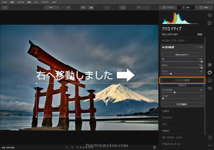Open the 画像 menu

pyautogui.click(x=29, y=2)
